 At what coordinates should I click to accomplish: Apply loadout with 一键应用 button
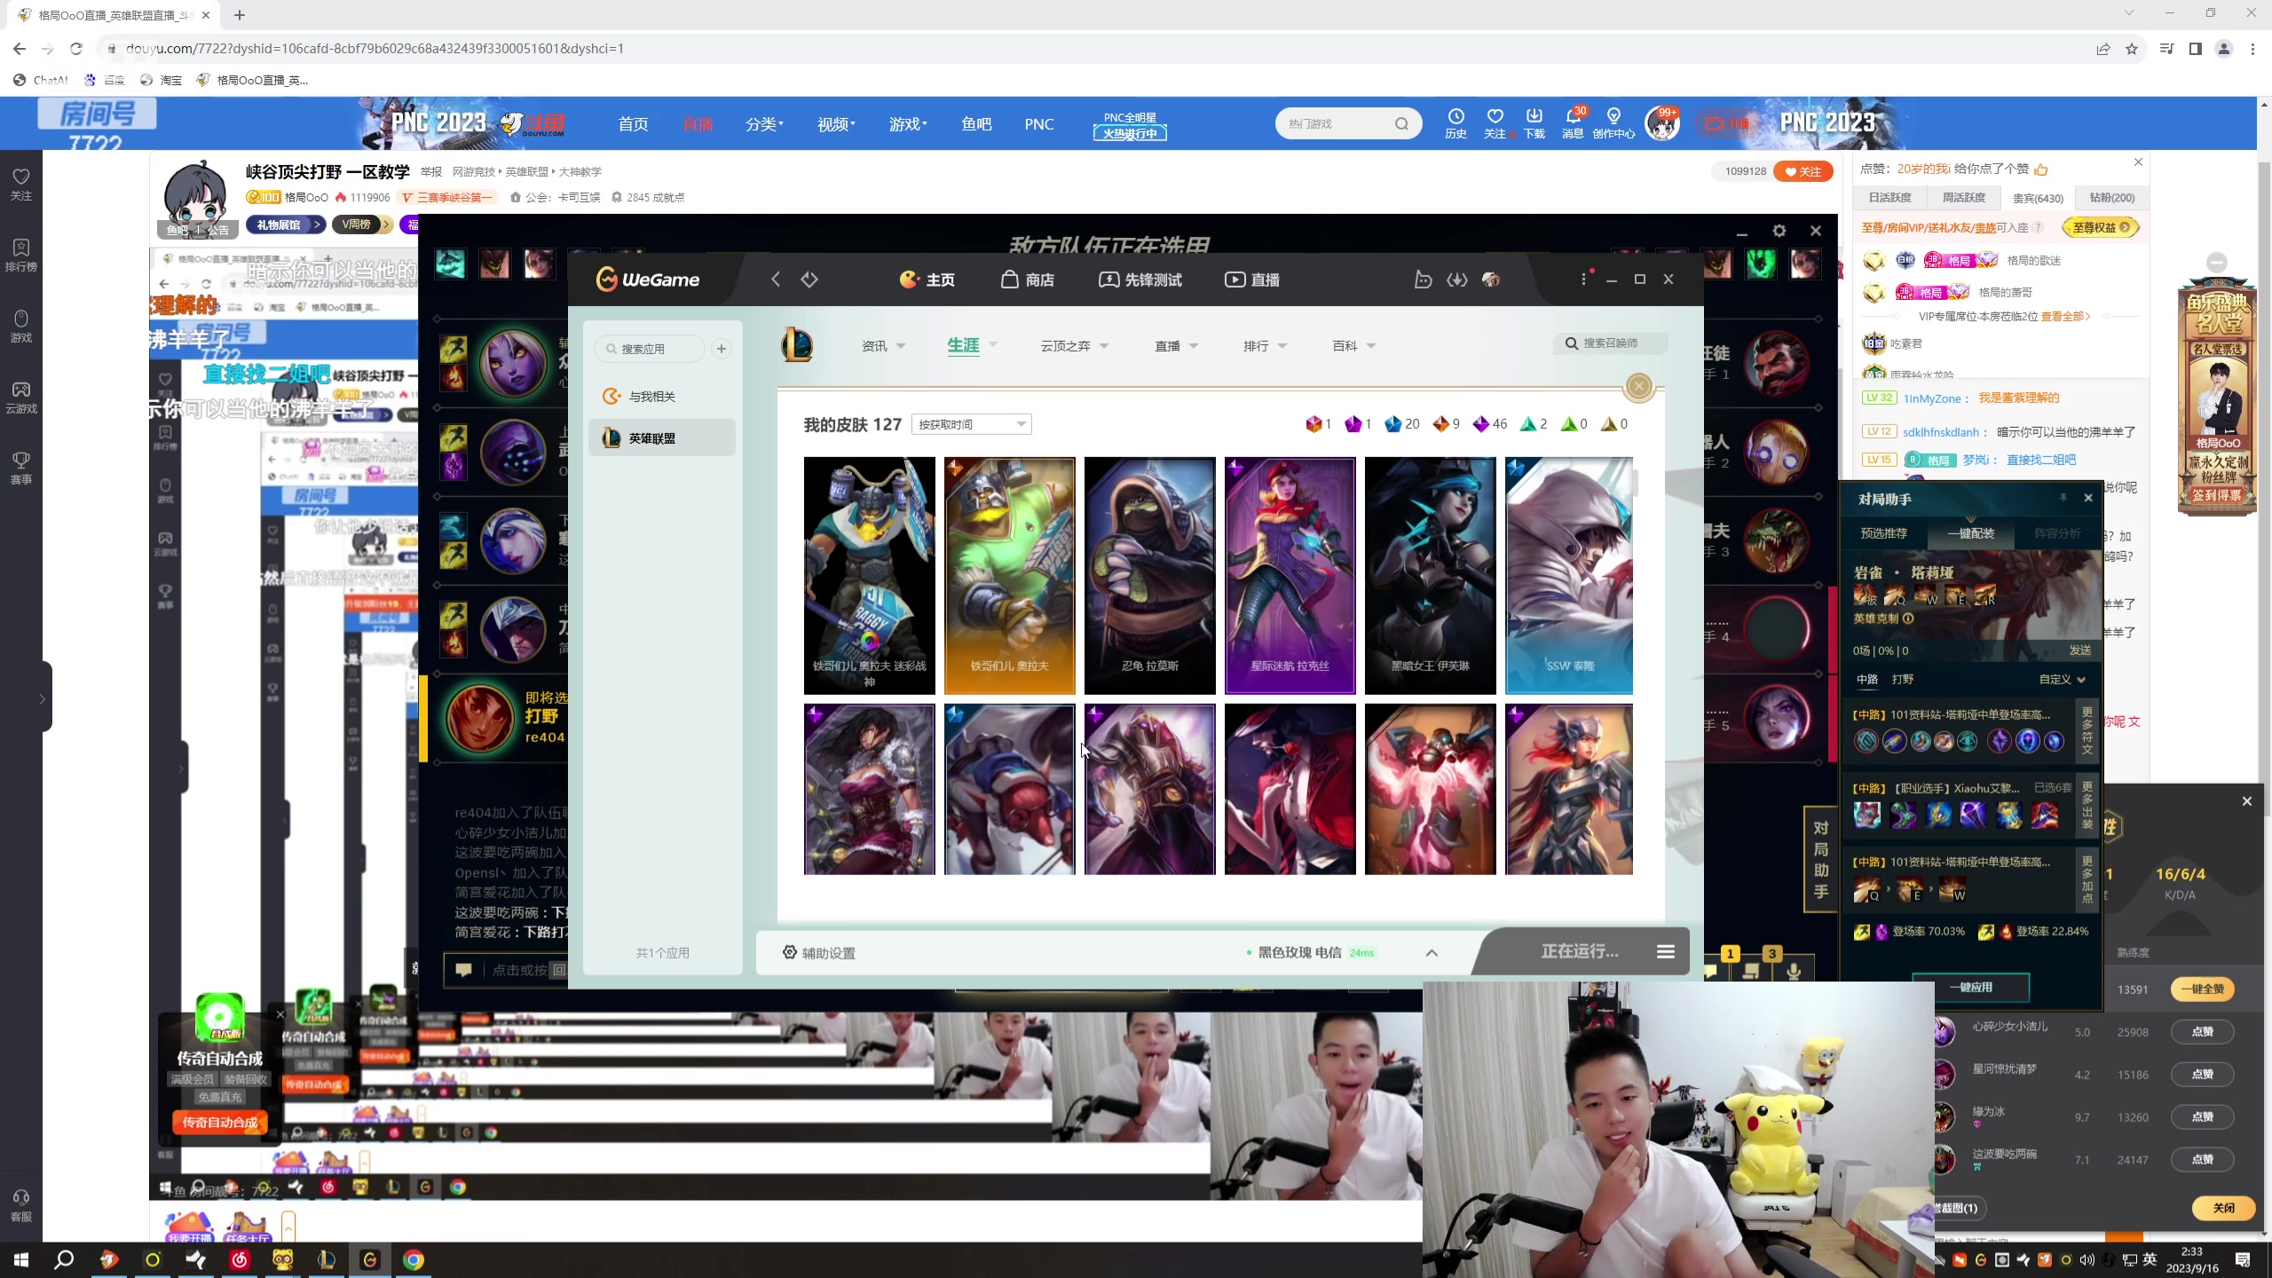1971,987
